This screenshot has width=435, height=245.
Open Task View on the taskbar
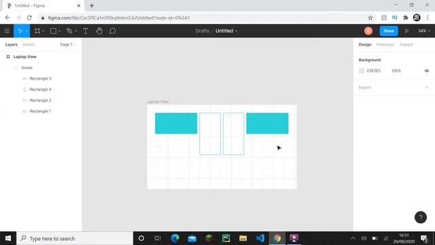click(158, 238)
